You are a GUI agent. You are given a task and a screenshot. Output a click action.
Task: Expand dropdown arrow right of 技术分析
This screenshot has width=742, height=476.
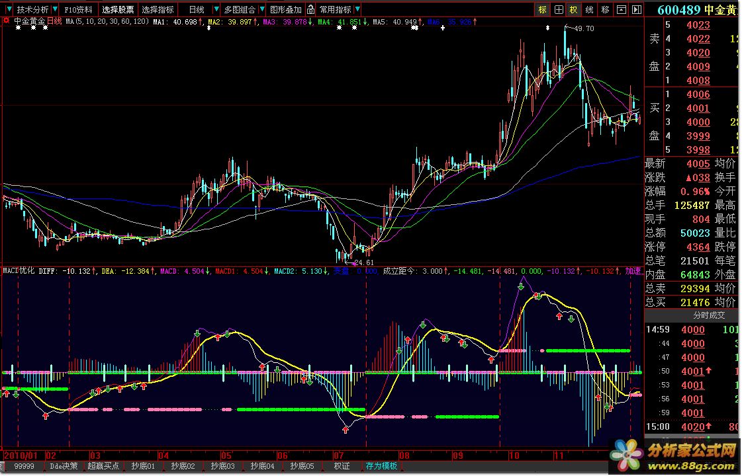coord(56,9)
